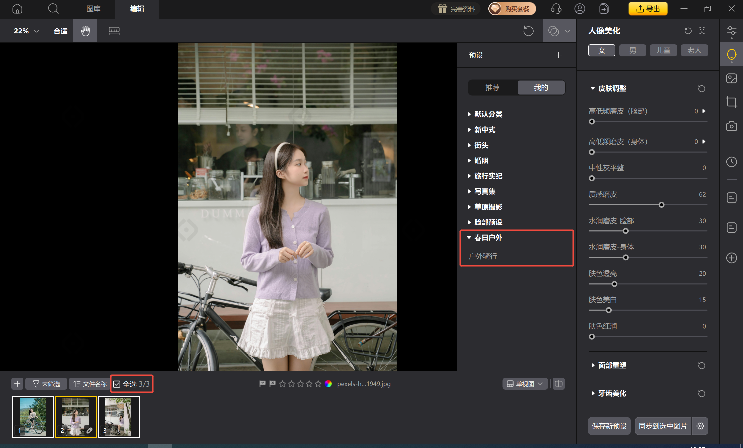Expand the 旅行实纪 preset category
The image size is (743, 448).
(488, 176)
